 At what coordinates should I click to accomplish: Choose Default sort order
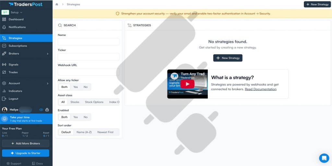(x=66, y=132)
